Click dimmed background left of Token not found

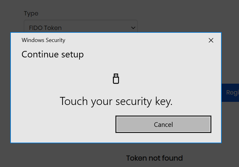(77, 158)
